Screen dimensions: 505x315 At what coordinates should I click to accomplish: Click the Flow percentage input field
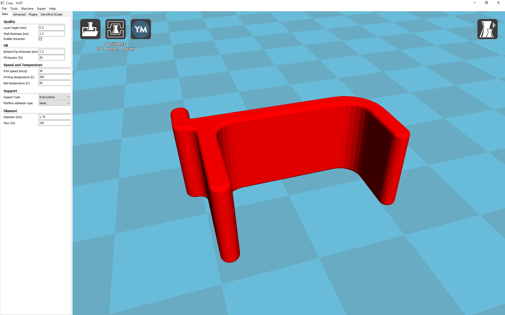pyautogui.click(x=54, y=123)
